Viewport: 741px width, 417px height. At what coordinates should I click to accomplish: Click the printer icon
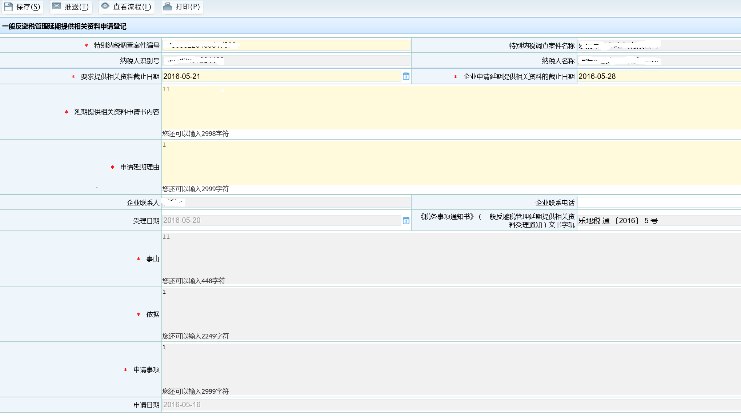coord(168,7)
